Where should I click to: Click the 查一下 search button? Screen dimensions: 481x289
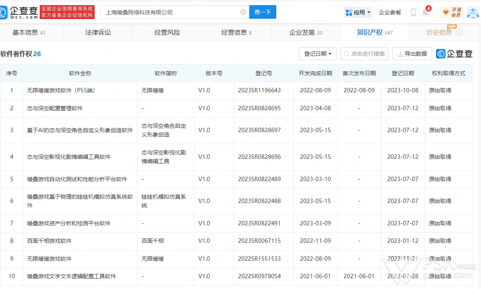click(x=263, y=12)
